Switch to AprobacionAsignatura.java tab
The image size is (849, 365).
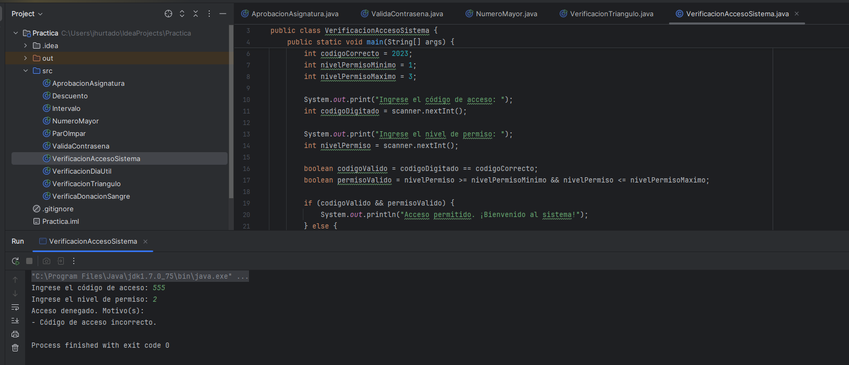point(290,14)
